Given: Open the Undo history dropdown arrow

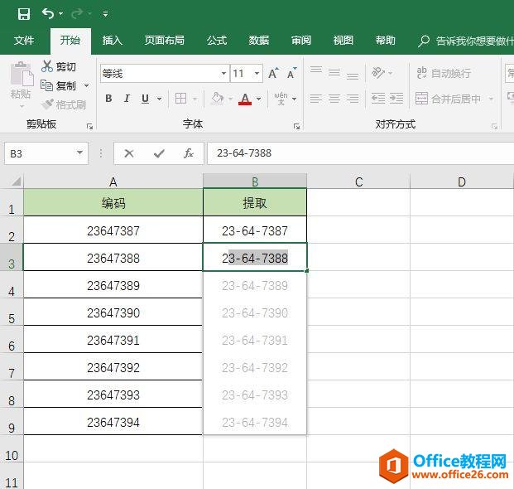Looking at the screenshot, I should 61,14.
